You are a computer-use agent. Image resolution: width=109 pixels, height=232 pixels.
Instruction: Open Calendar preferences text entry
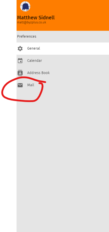[x=34, y=61]
